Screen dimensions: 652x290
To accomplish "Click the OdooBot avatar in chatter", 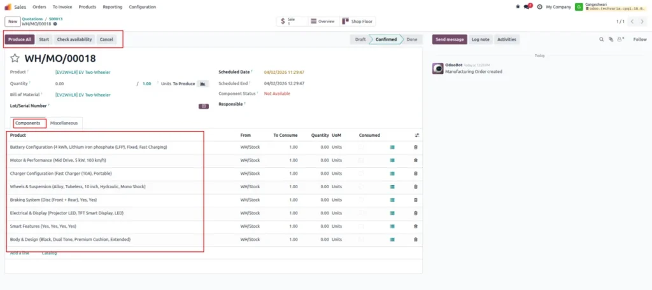I will point(437,68).
